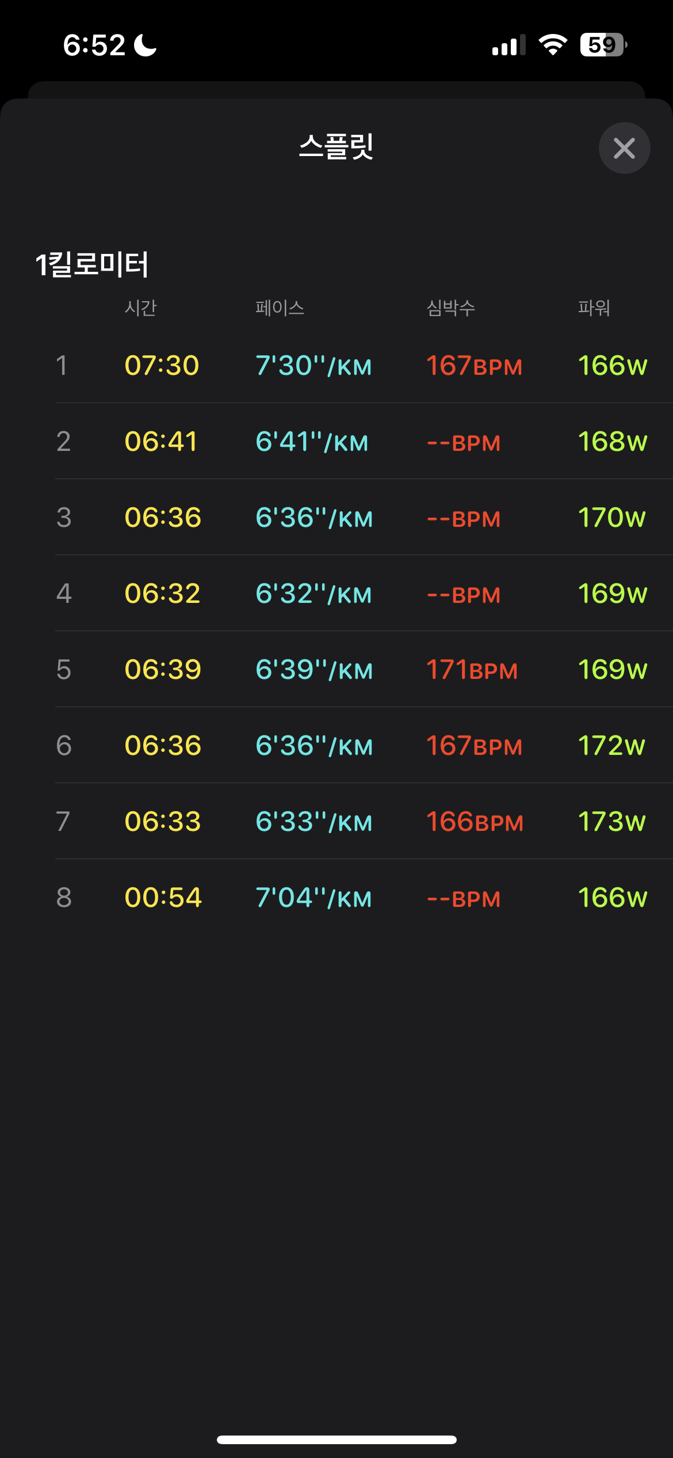Tap the 1킬로미터 section header
This screenshot has width=673, height=1458.
click(92, 265)
